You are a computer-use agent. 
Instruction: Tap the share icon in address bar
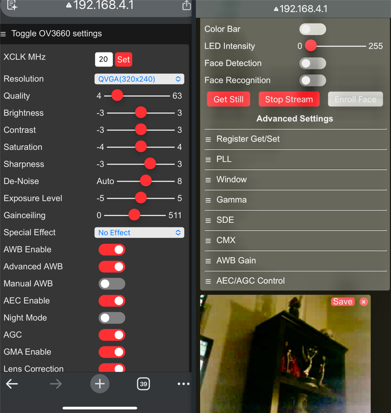pos(186,5)
